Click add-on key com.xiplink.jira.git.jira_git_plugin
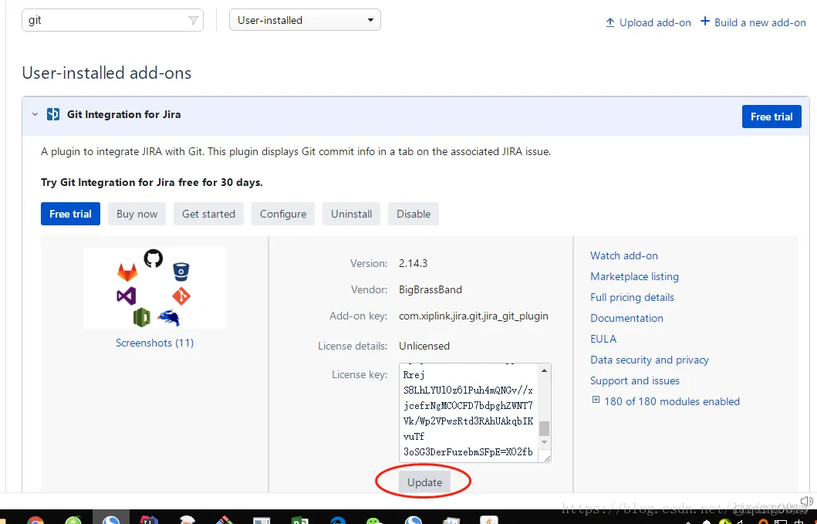Screen dimensions: 817x524 [474, 316]
